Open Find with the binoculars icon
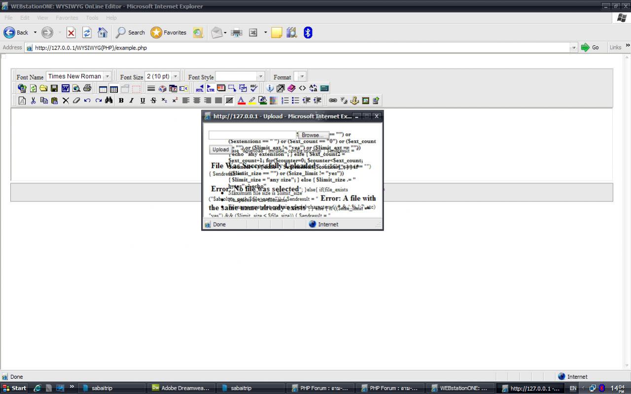631x394 pixels. tap(108, 100)
